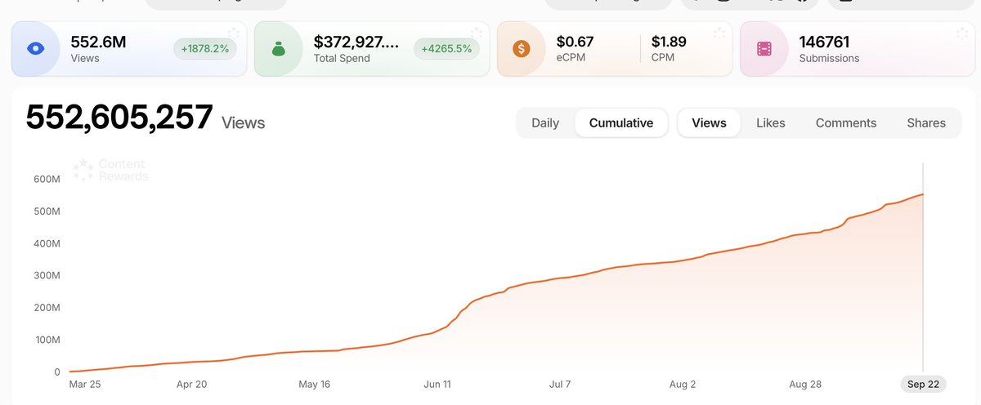
Task: Click the pink film Submissions icon
Action: click(764, 49)
